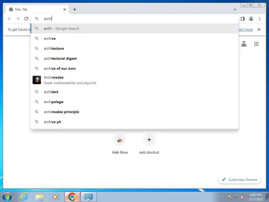269x202 pixels.
Task: Open Windows Explorer folder on taskbar
Action: [x=40, y=197]
